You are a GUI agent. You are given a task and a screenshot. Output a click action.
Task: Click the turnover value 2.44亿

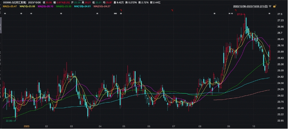pos(156,3)
